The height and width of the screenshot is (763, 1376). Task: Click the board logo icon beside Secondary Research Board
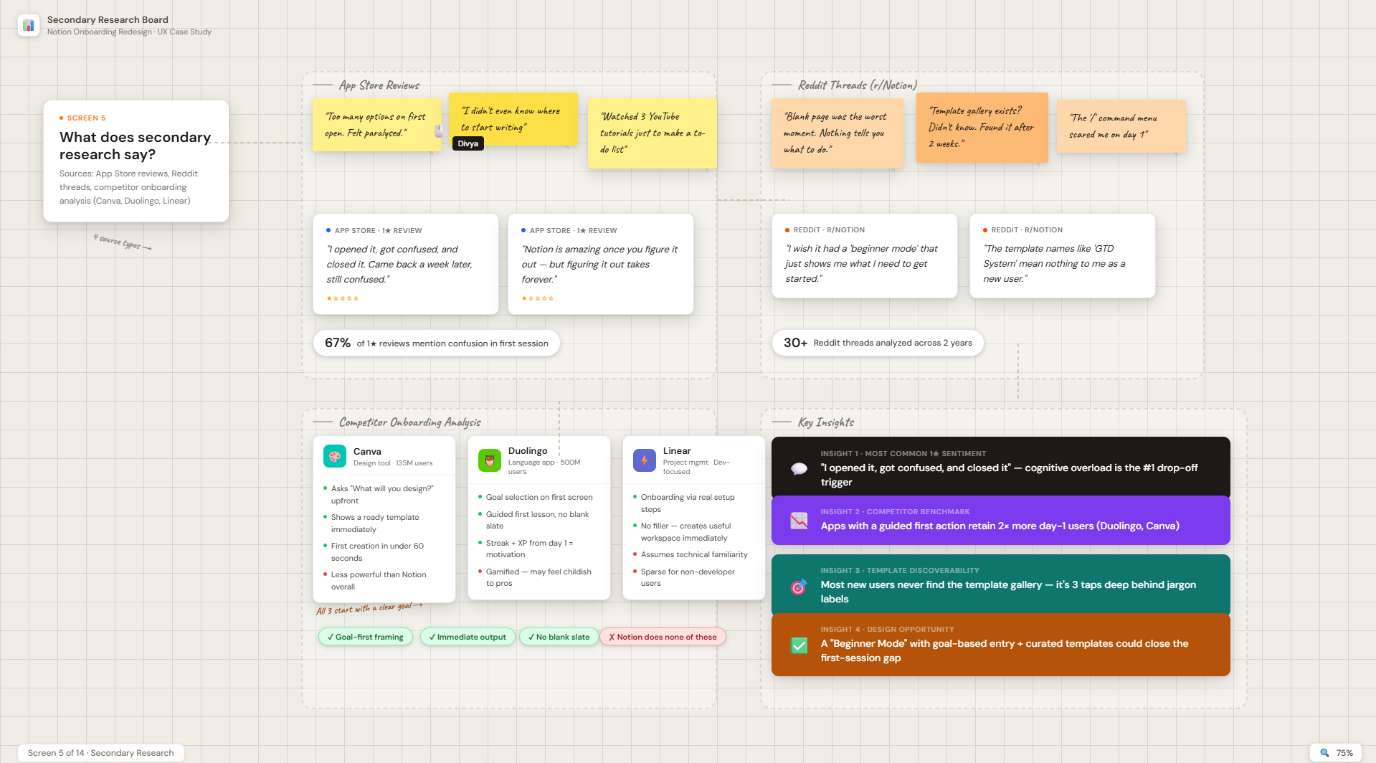point(29,25)
